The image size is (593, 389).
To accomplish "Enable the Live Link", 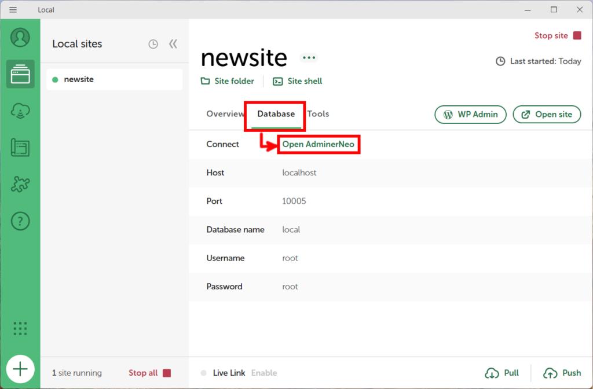I will [x=264, y=373].
